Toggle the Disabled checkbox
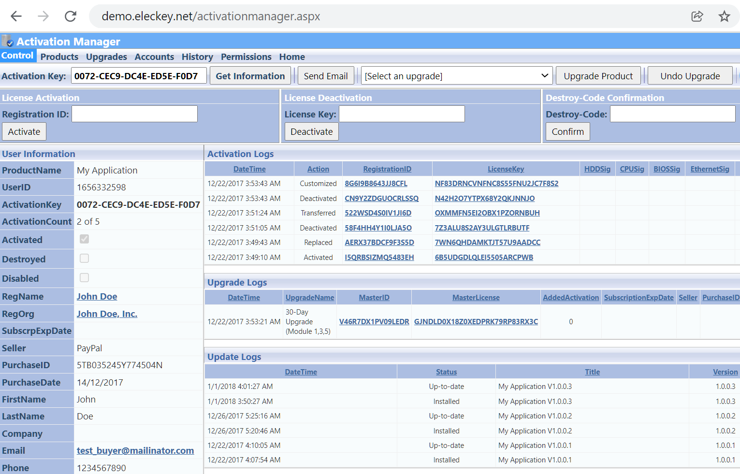 (x=84, y=278)
